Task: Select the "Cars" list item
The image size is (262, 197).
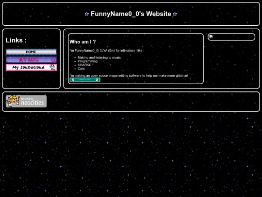Action: (x=81, y=69)
